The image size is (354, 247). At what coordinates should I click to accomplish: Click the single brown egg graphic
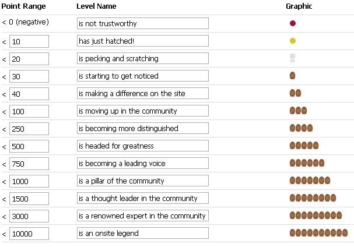click(x=292, y=76)
